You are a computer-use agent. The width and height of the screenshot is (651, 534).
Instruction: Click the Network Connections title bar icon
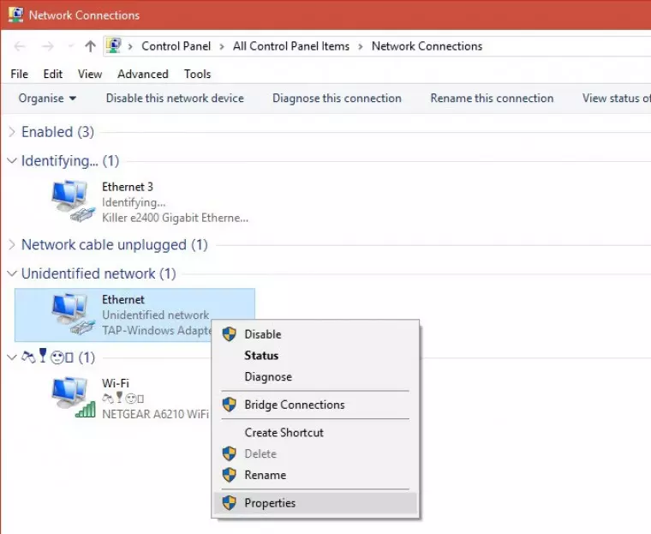click(15, 15)
